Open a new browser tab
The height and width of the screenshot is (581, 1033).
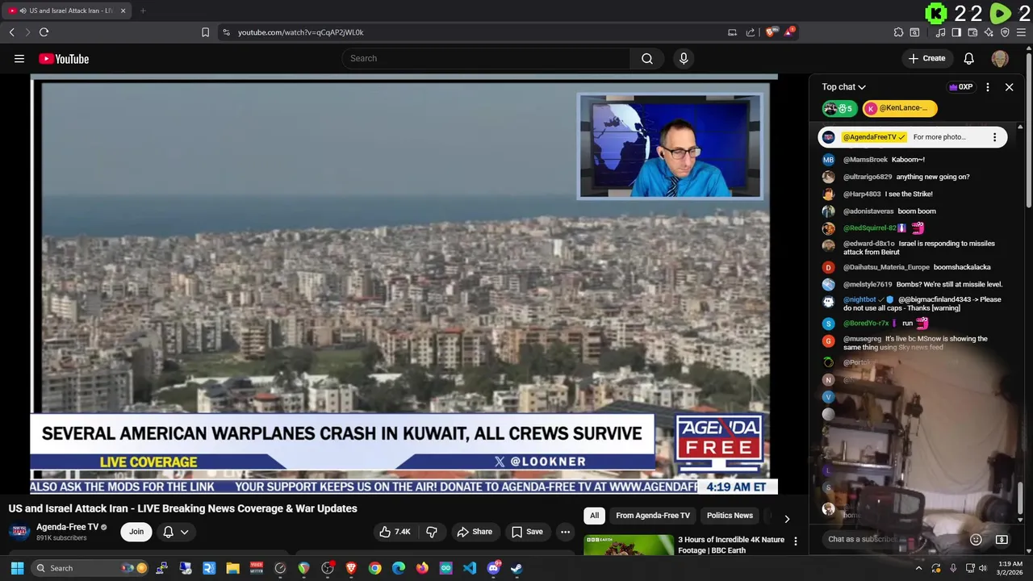click(x=143, y=10)
